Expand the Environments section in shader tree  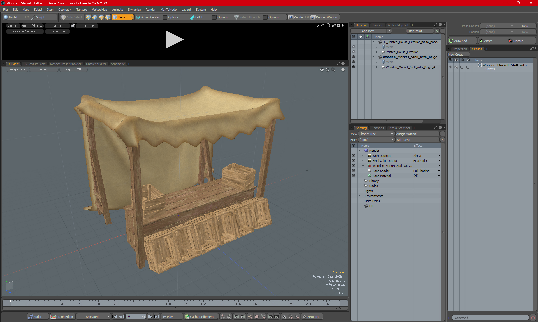360,196
